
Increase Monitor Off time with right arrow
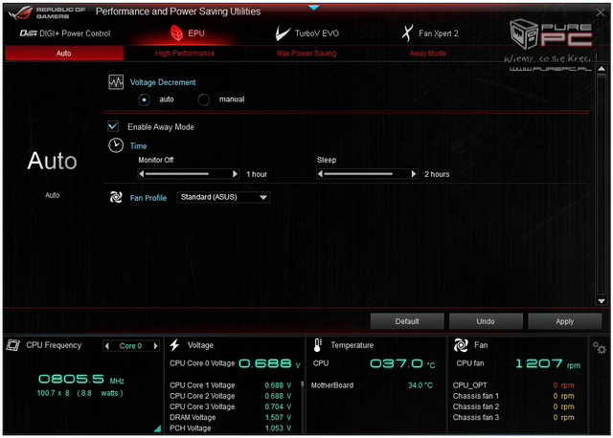point(235,174)
